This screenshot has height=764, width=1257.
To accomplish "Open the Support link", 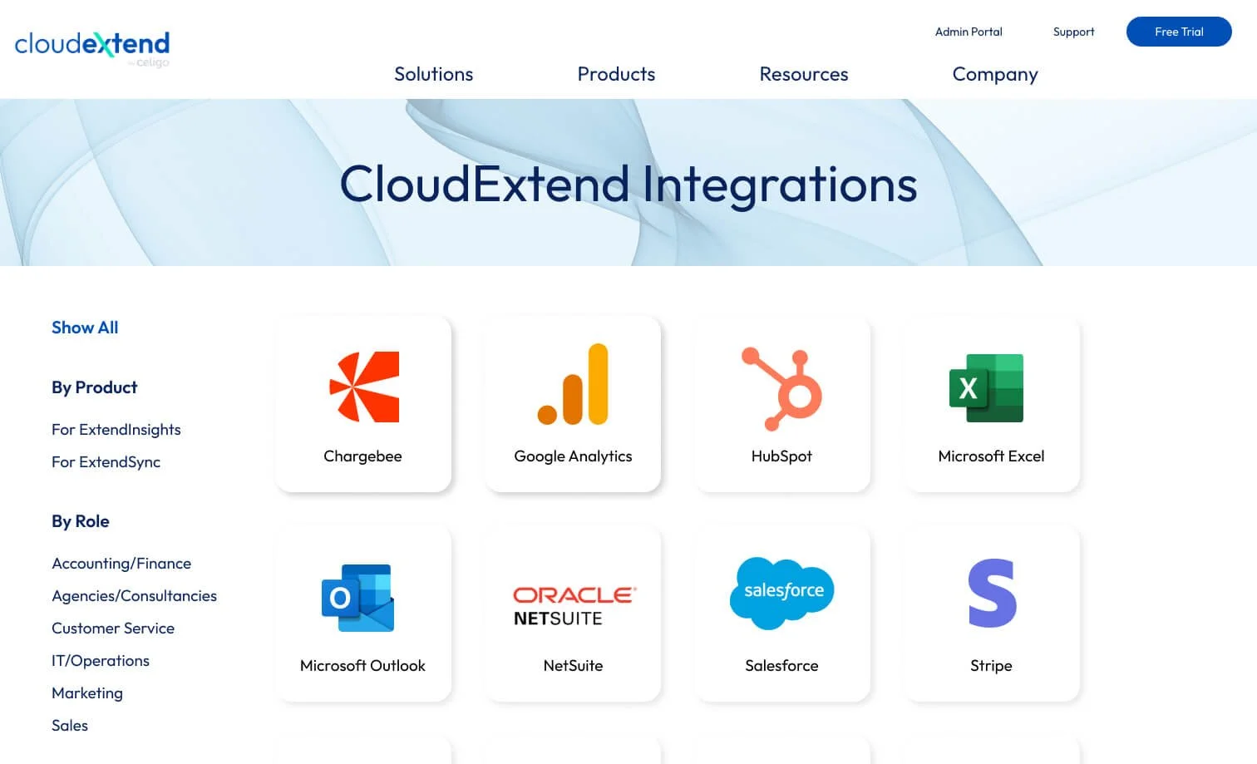I will [1073, 32].
